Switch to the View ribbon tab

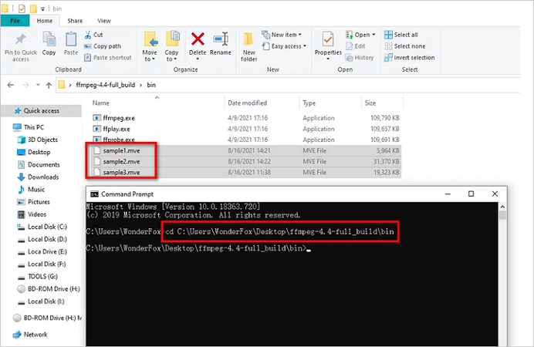tap(103, 21)
